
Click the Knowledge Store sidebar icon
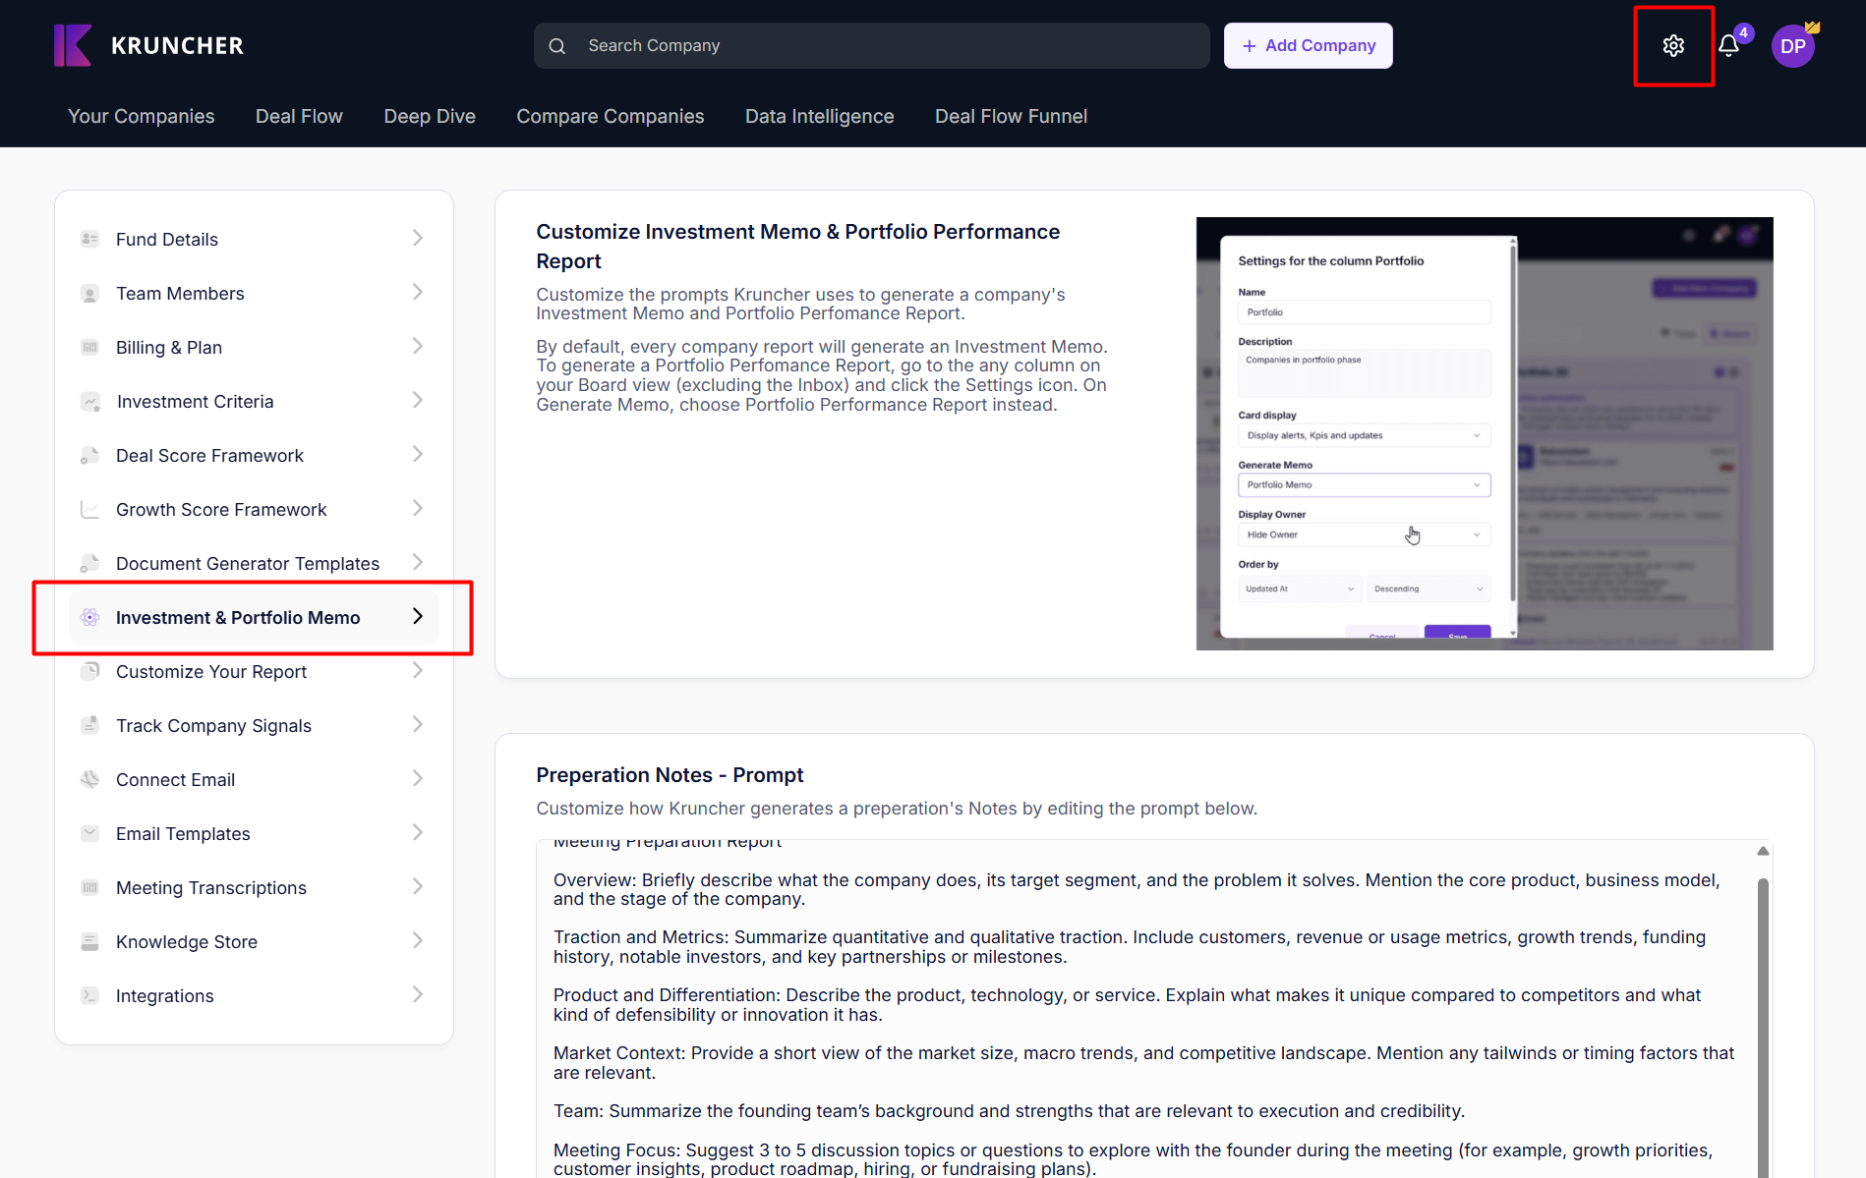click(x=89, y=941)
